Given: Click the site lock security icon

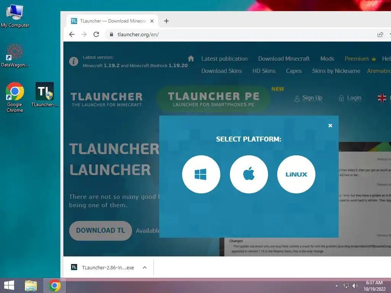Looking at the screenshot, I should [111, 34].
